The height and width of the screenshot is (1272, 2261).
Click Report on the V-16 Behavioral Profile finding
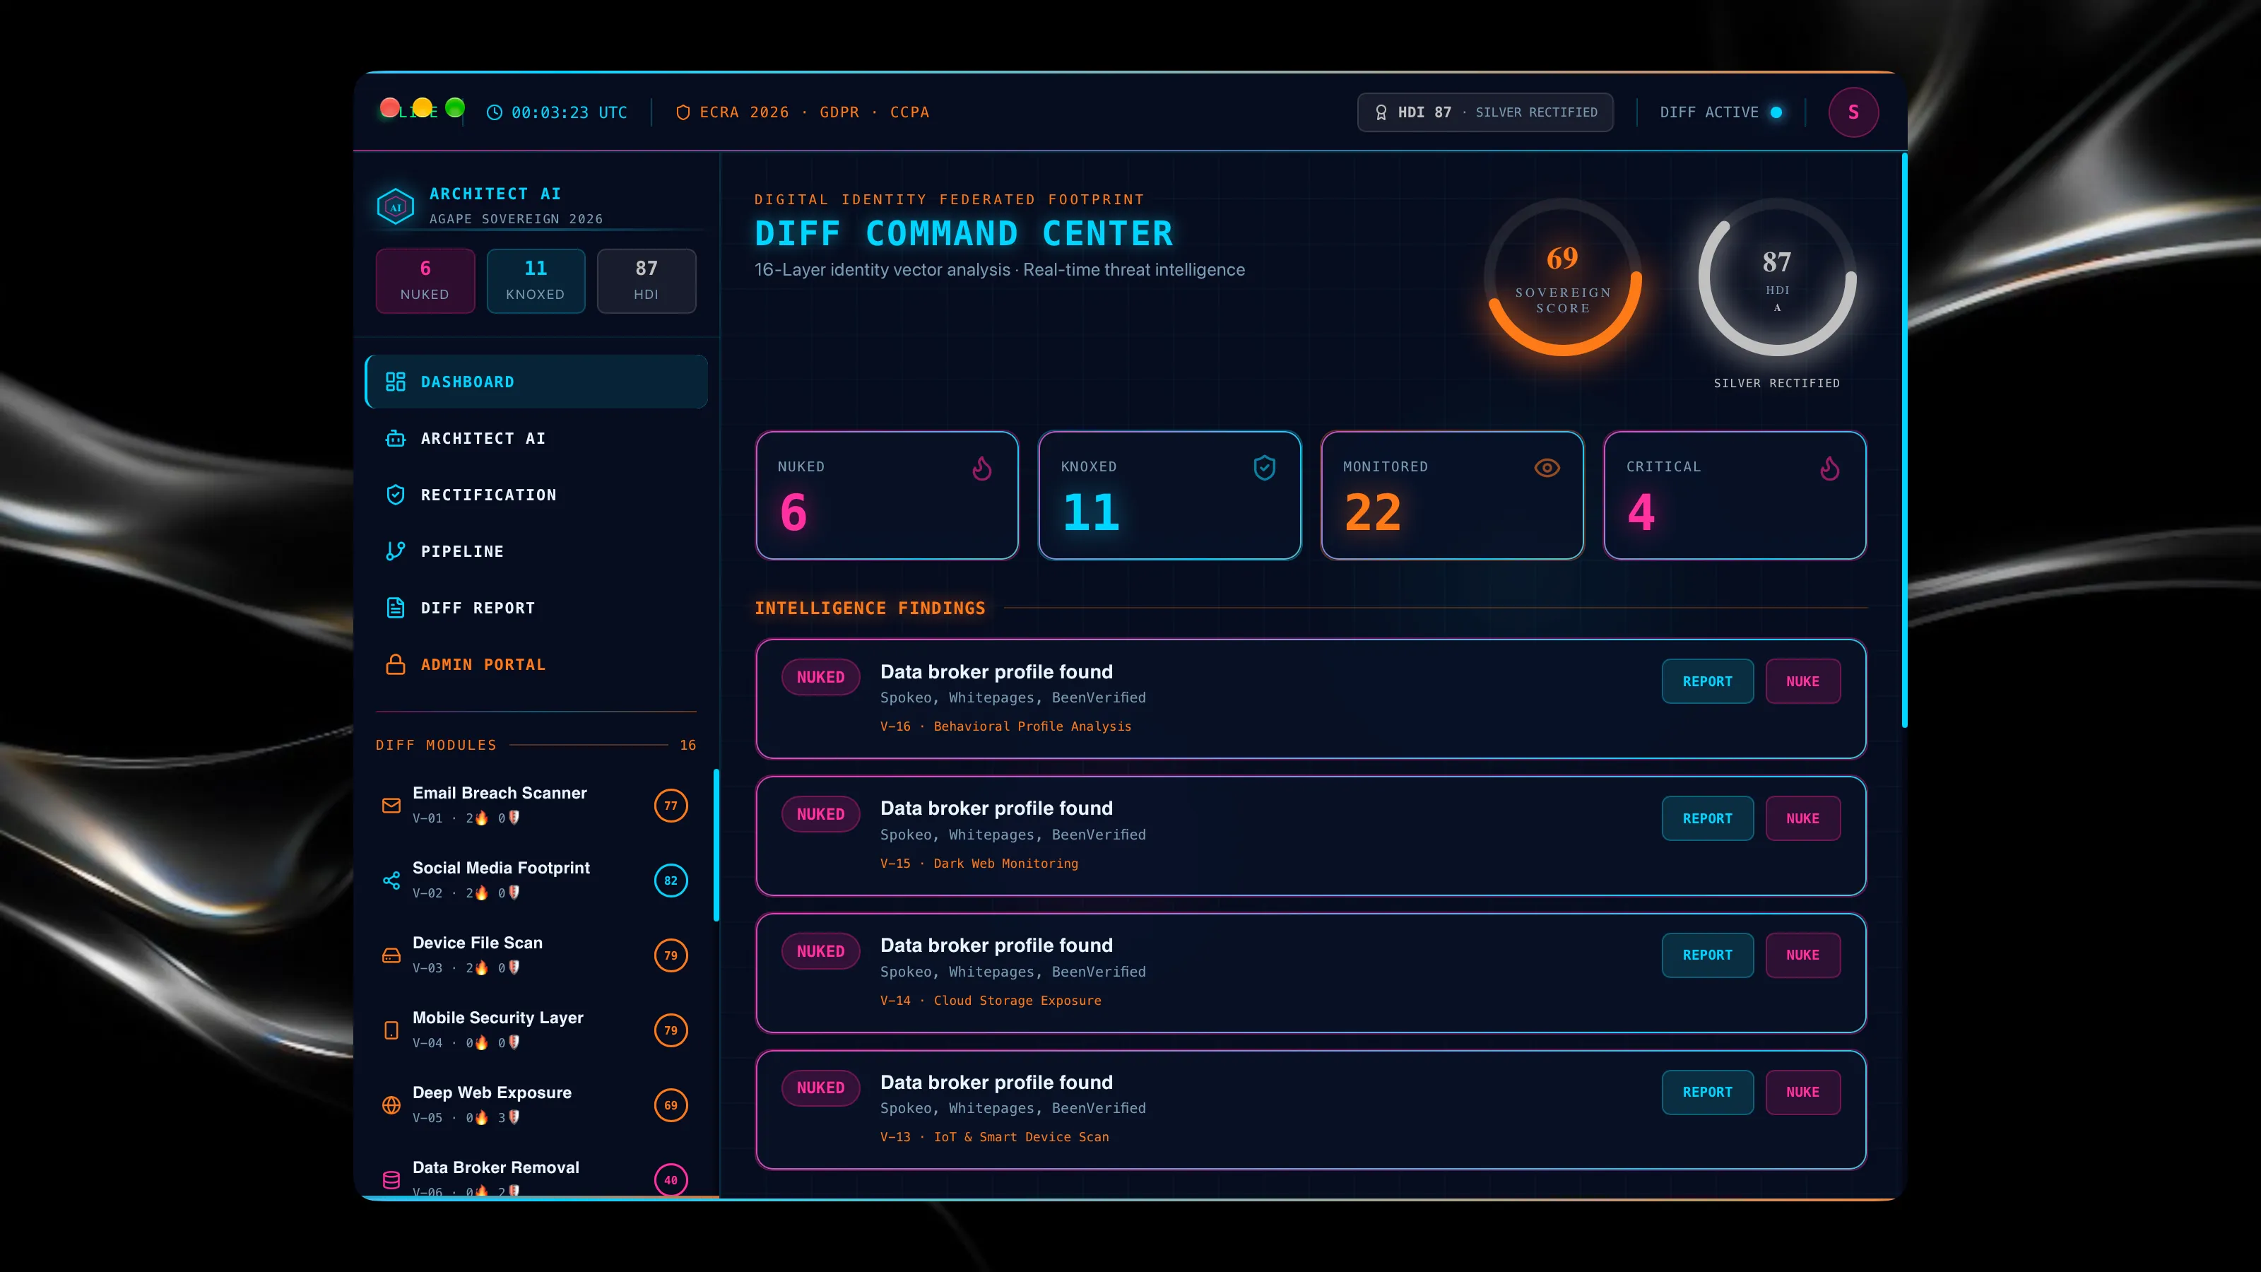[x=1707, y=681]
